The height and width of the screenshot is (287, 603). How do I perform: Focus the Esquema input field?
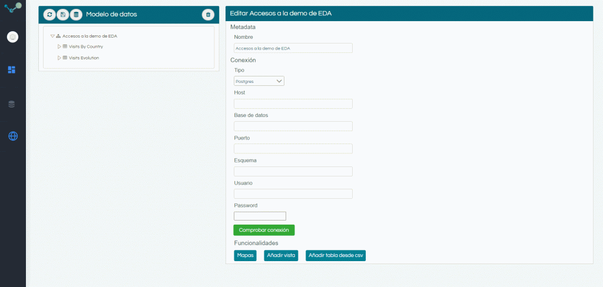(x=293, y=171)
